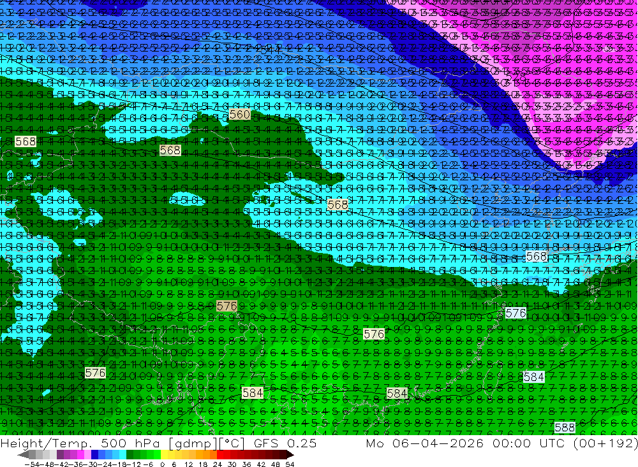Click the 12 legend value
Image resolution: width=638 pixels, height=467 pixels.
[x=188, y=464]
